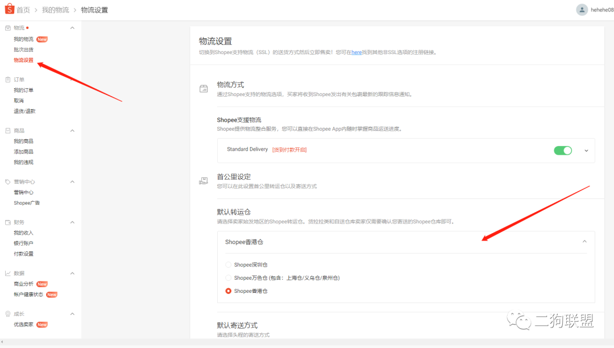The width and height of the screenshot is (614, 348).
Task: Collapse the Shopee香港仓 warehouse panel
Action: tap(584, 241)
